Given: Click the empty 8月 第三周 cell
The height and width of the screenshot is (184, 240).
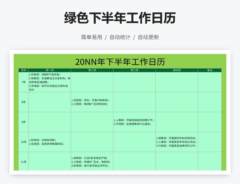Looking at the screenshot, I should point(134,102).
